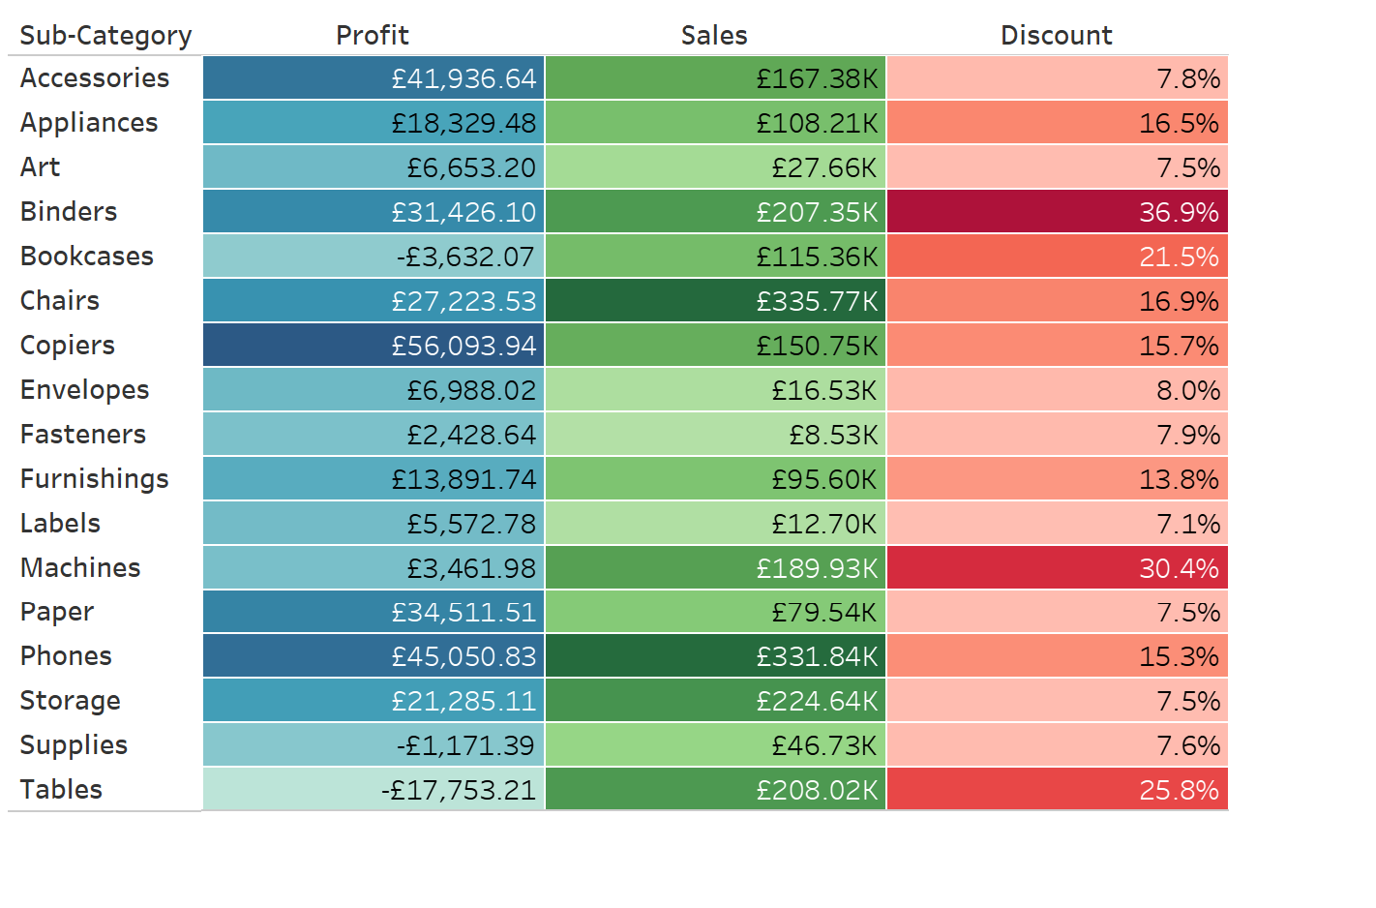Click the Machines discount cell 30.4%
The image size is (1376, 908).
[1057, 568]
